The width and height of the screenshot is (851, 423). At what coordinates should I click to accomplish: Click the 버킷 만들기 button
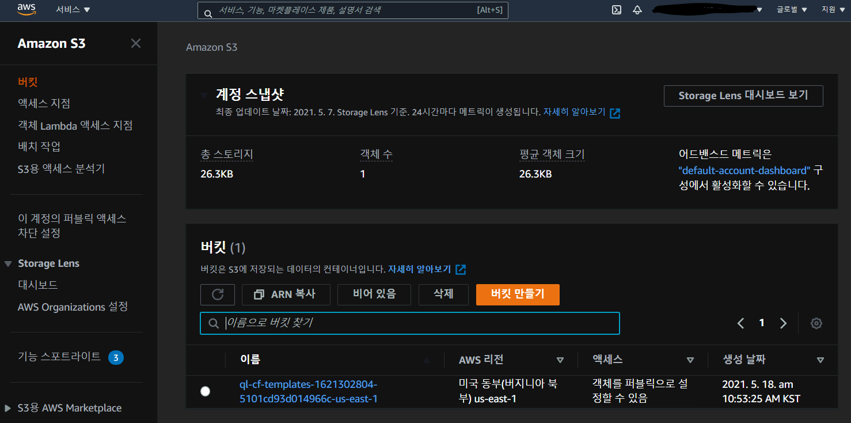pyautogui.click(x=518, y=294)
